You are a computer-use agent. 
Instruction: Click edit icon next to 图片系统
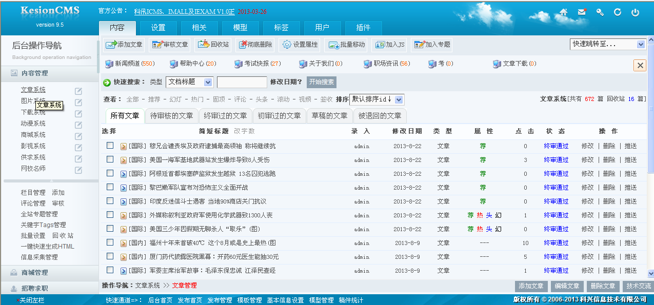click(78, 102)
